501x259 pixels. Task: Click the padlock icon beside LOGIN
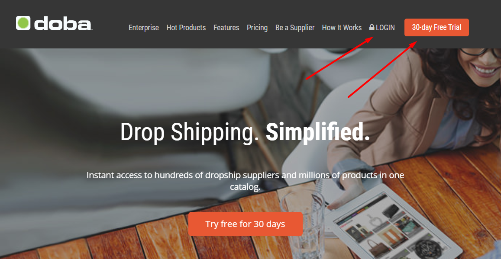pyautogui.click(x=372, y=27)
